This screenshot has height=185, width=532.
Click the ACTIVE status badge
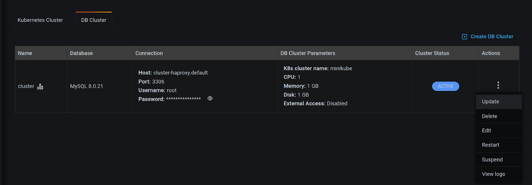445,86
